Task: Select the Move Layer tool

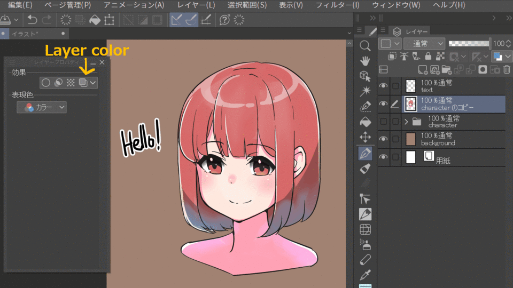Action: point(366,137)
